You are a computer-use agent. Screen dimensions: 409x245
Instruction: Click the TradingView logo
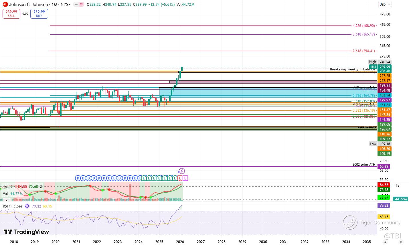[26, 232]
